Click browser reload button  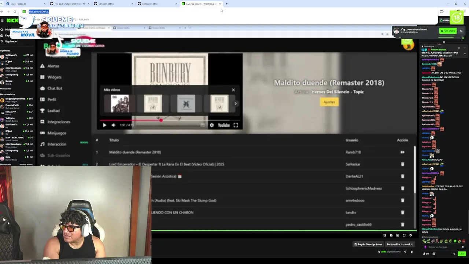coord(15,12)
